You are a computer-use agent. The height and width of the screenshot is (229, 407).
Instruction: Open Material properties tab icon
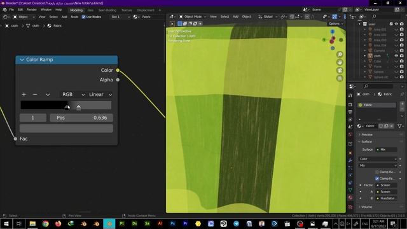pyautogui.click(x=350, y=197)
